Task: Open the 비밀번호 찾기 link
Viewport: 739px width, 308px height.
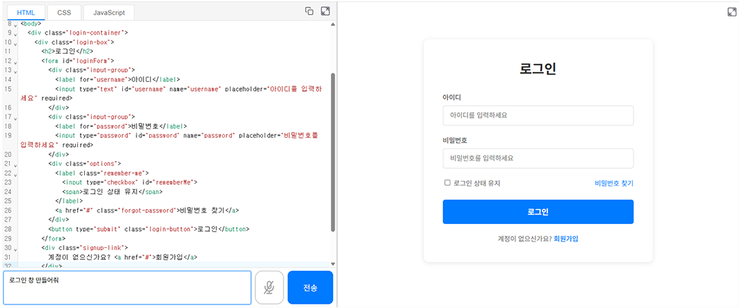Action: pyautogui.click(x=614, y=184)
